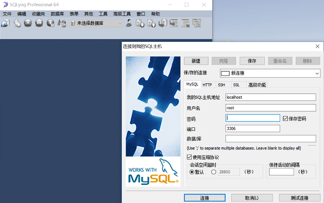Click the table grid with arrow icon
The image size is (324, 203).
coord(174,23)
